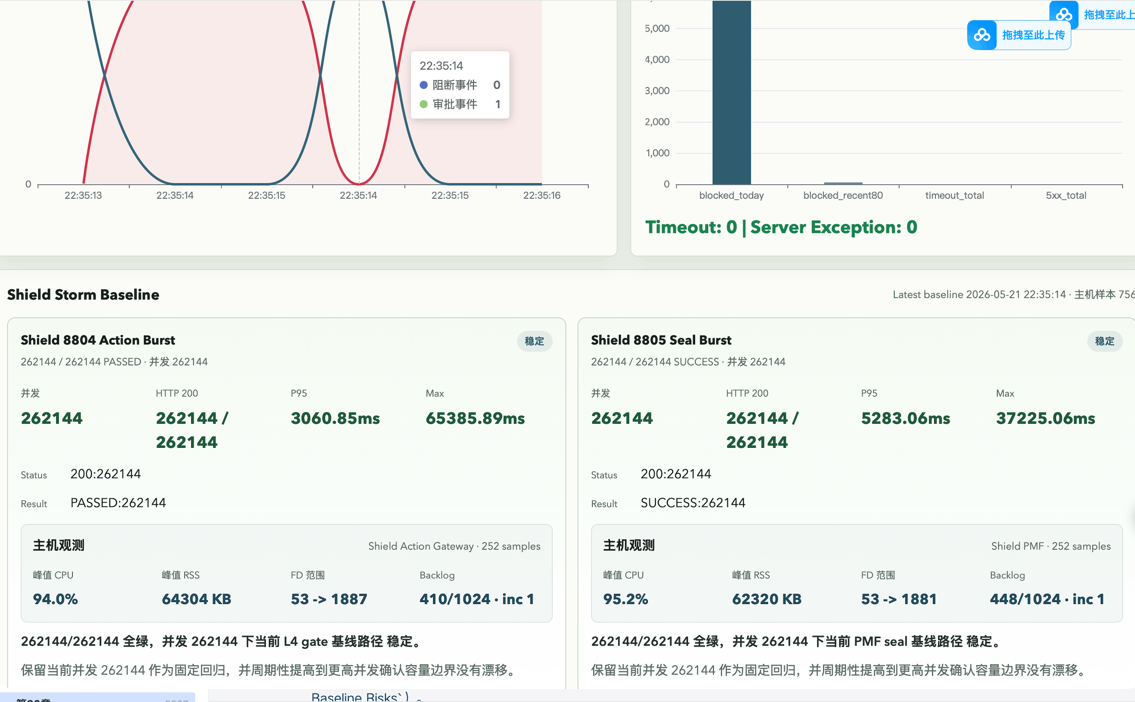Click the SUCCESS:262144 result value
This screenshot has width=1135, height=702.
coord(693,503)
